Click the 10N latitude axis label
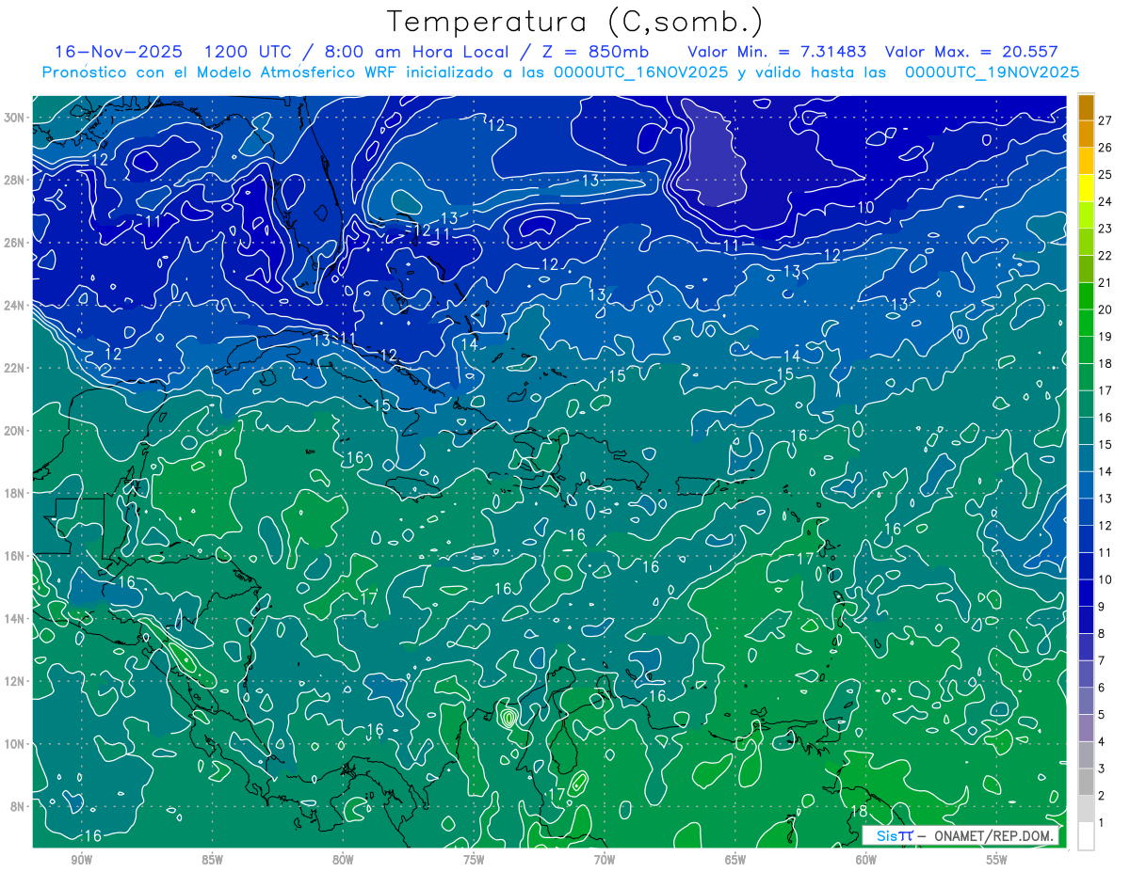 tap(14, 743)
